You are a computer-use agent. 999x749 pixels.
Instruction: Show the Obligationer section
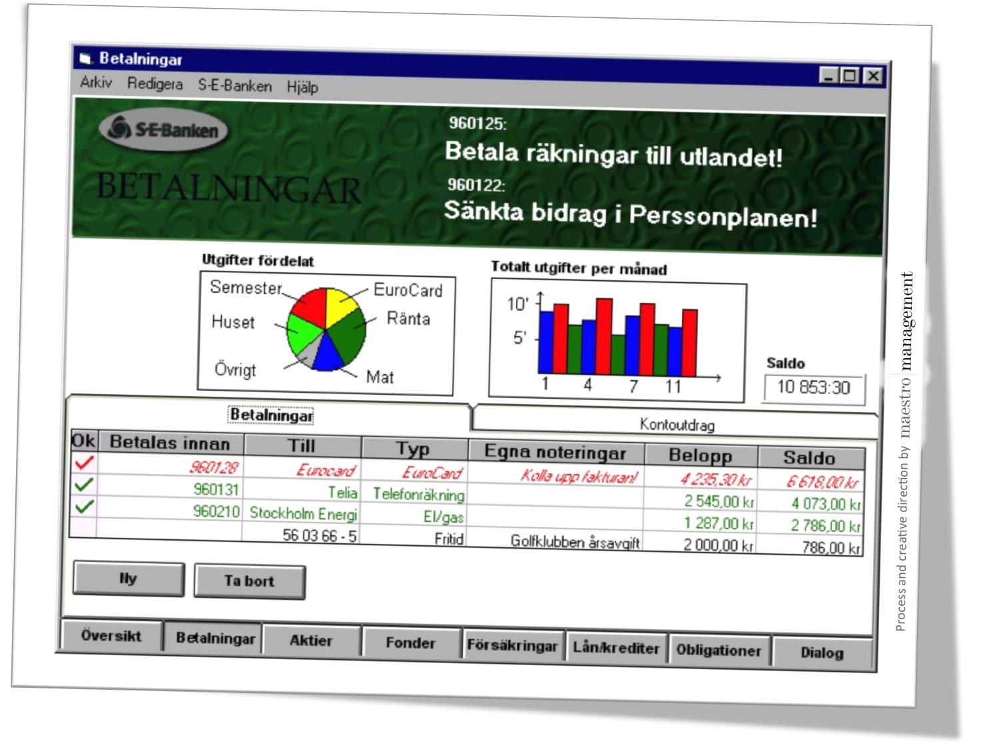(719, 650)
